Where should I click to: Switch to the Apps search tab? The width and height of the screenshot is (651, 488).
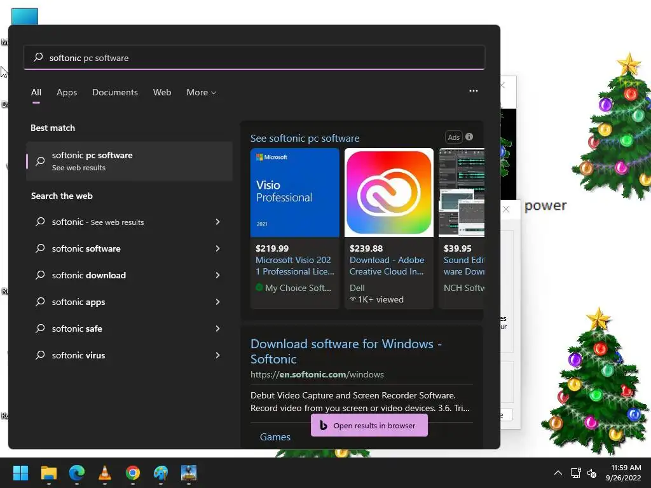67,93
